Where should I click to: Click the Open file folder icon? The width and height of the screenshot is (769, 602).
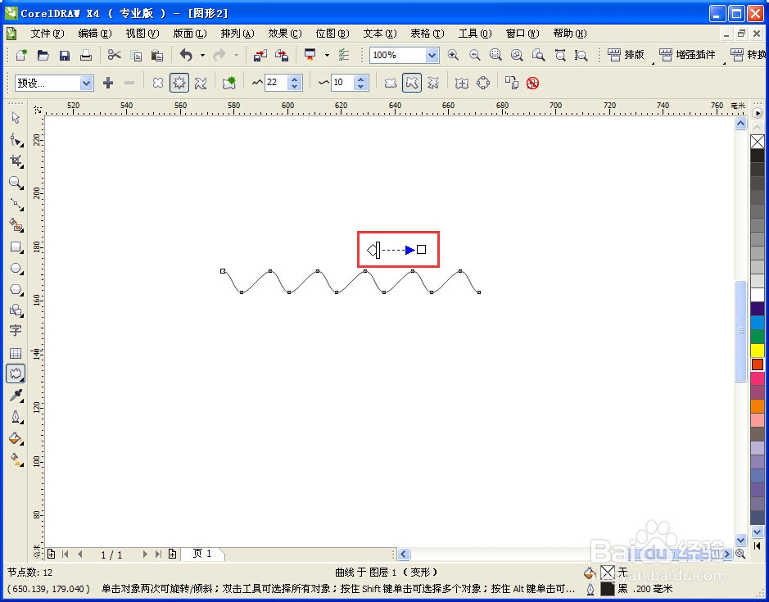tap(43, 55)
